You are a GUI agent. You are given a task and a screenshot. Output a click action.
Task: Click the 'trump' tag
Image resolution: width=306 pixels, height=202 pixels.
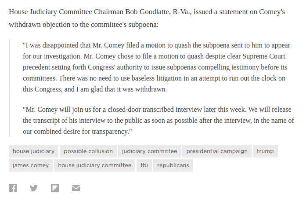[265, 151]
